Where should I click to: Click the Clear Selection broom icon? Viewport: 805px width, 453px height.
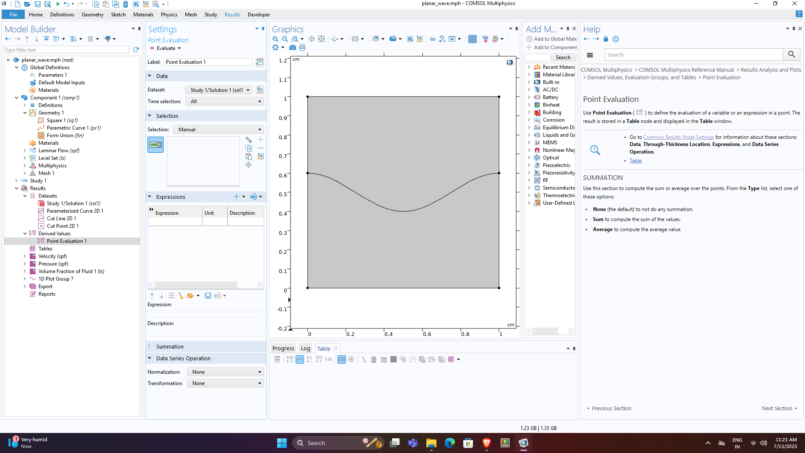pos(260,156)
